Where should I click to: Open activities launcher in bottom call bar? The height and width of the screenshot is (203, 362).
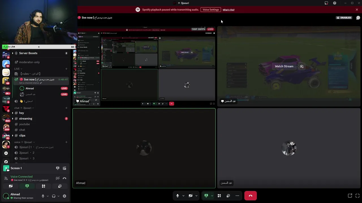pos(219,196)
